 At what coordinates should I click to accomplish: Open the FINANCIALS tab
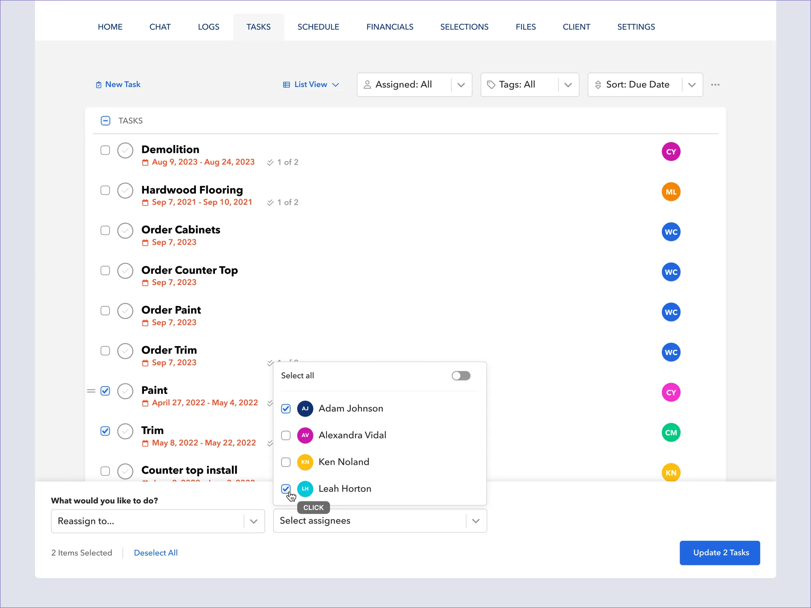[x=390, y=27]
